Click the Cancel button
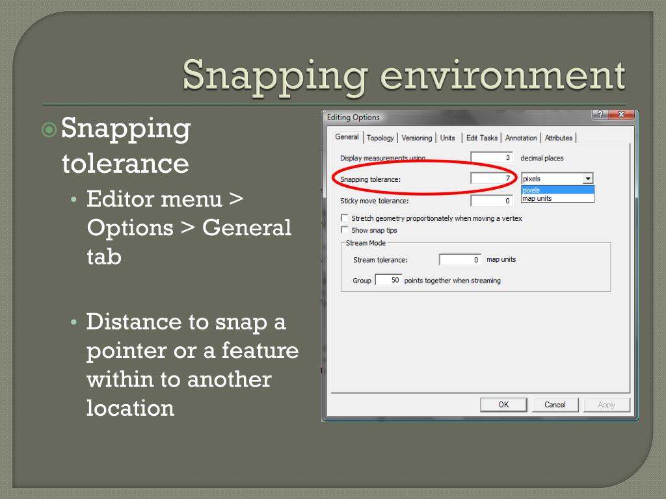The image size is (666, 499). [x=555, y=405]
